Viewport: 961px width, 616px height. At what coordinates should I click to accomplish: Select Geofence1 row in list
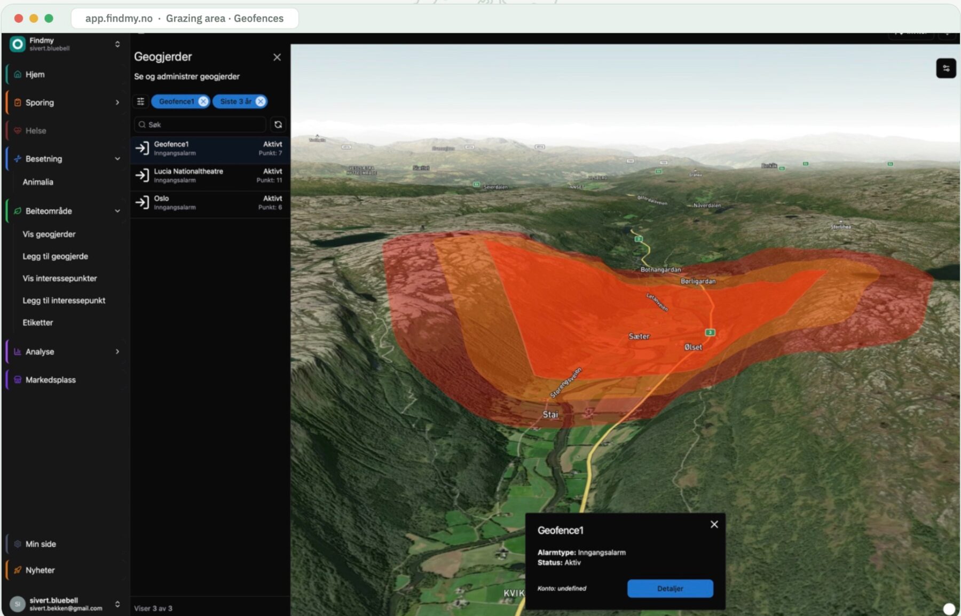[210, 149]
